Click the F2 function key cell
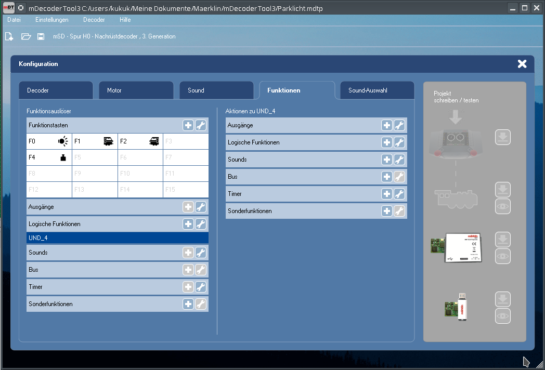545x370 pixels. [x=140, y=141]
